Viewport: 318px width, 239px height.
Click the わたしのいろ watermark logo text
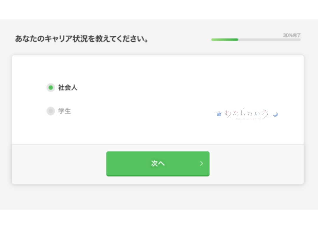(x=247, y=113)
